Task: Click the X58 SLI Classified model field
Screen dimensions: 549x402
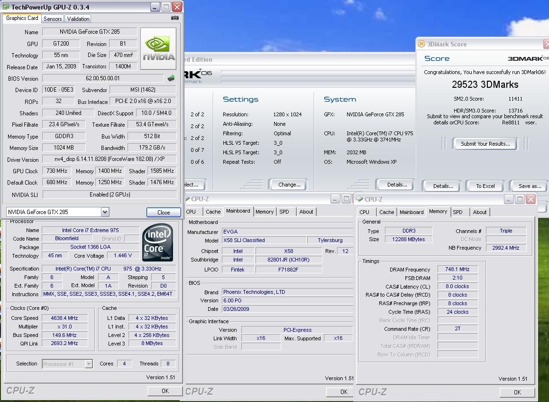Action: coord(264,240)
